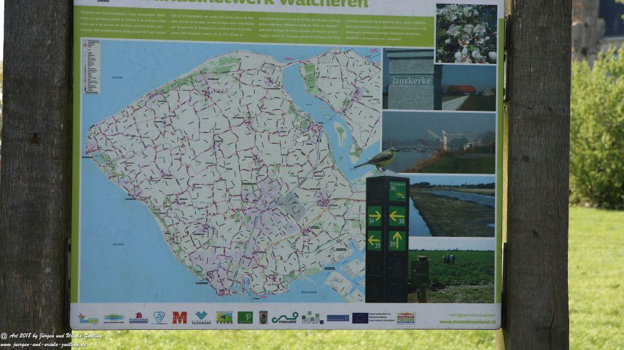This screenshot has width=624, height=350.
Task: Click the green square tree logo
Action: [x=245, y=317]
